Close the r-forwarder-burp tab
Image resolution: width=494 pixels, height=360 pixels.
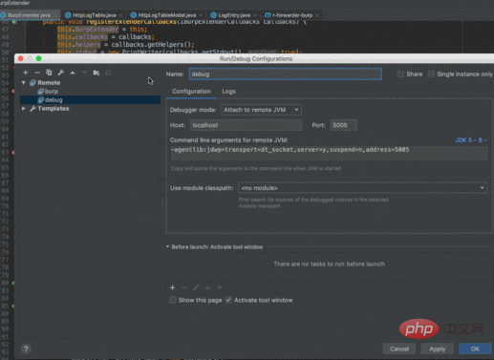click(317, 15)
